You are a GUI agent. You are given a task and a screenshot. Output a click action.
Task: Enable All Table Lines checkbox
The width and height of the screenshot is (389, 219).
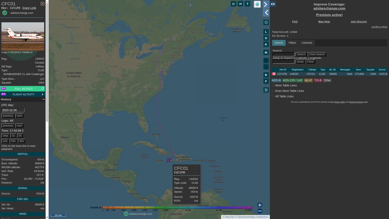273,96
